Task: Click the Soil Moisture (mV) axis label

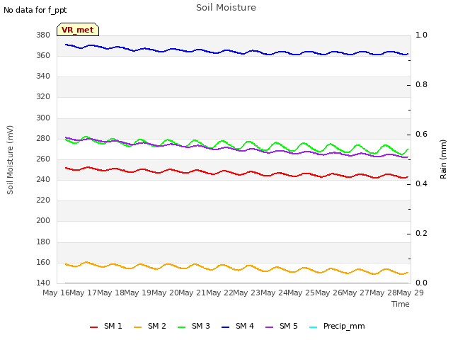Action: coord(10,160)
